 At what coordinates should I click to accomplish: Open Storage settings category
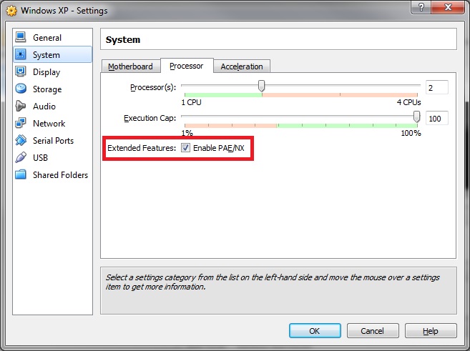[52, 89]
